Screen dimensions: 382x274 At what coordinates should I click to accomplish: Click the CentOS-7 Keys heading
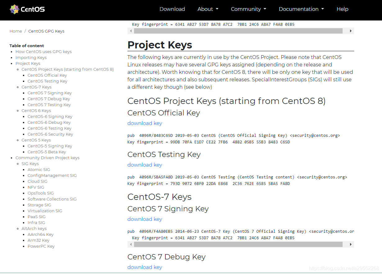coord(160,197)
